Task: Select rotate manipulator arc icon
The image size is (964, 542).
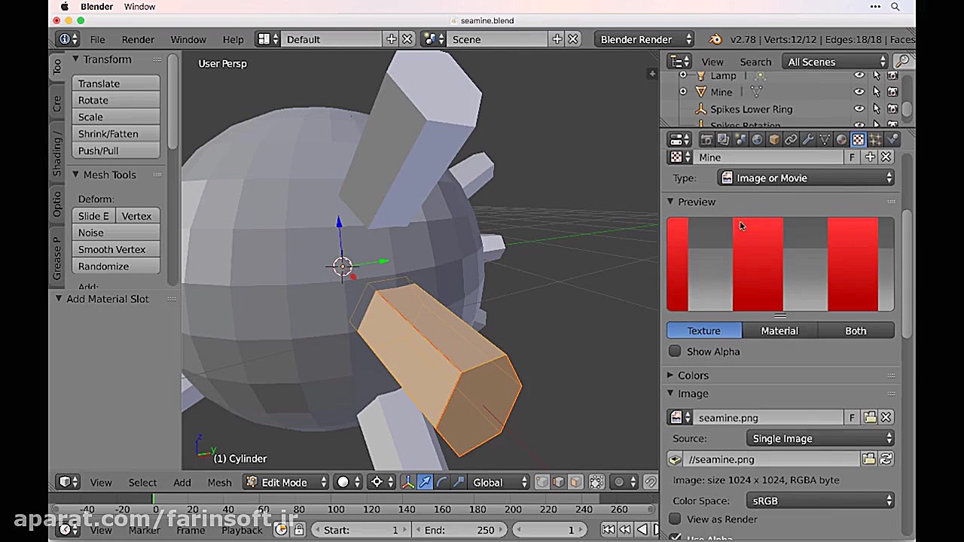Action: click(x=441, y=483)
